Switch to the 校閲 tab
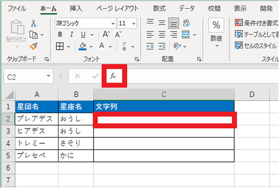This screenshot has height=188, width=279. [x=214, y=8]
